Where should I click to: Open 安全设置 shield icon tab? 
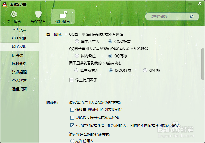pyautogui.click(x=38, y=17)
